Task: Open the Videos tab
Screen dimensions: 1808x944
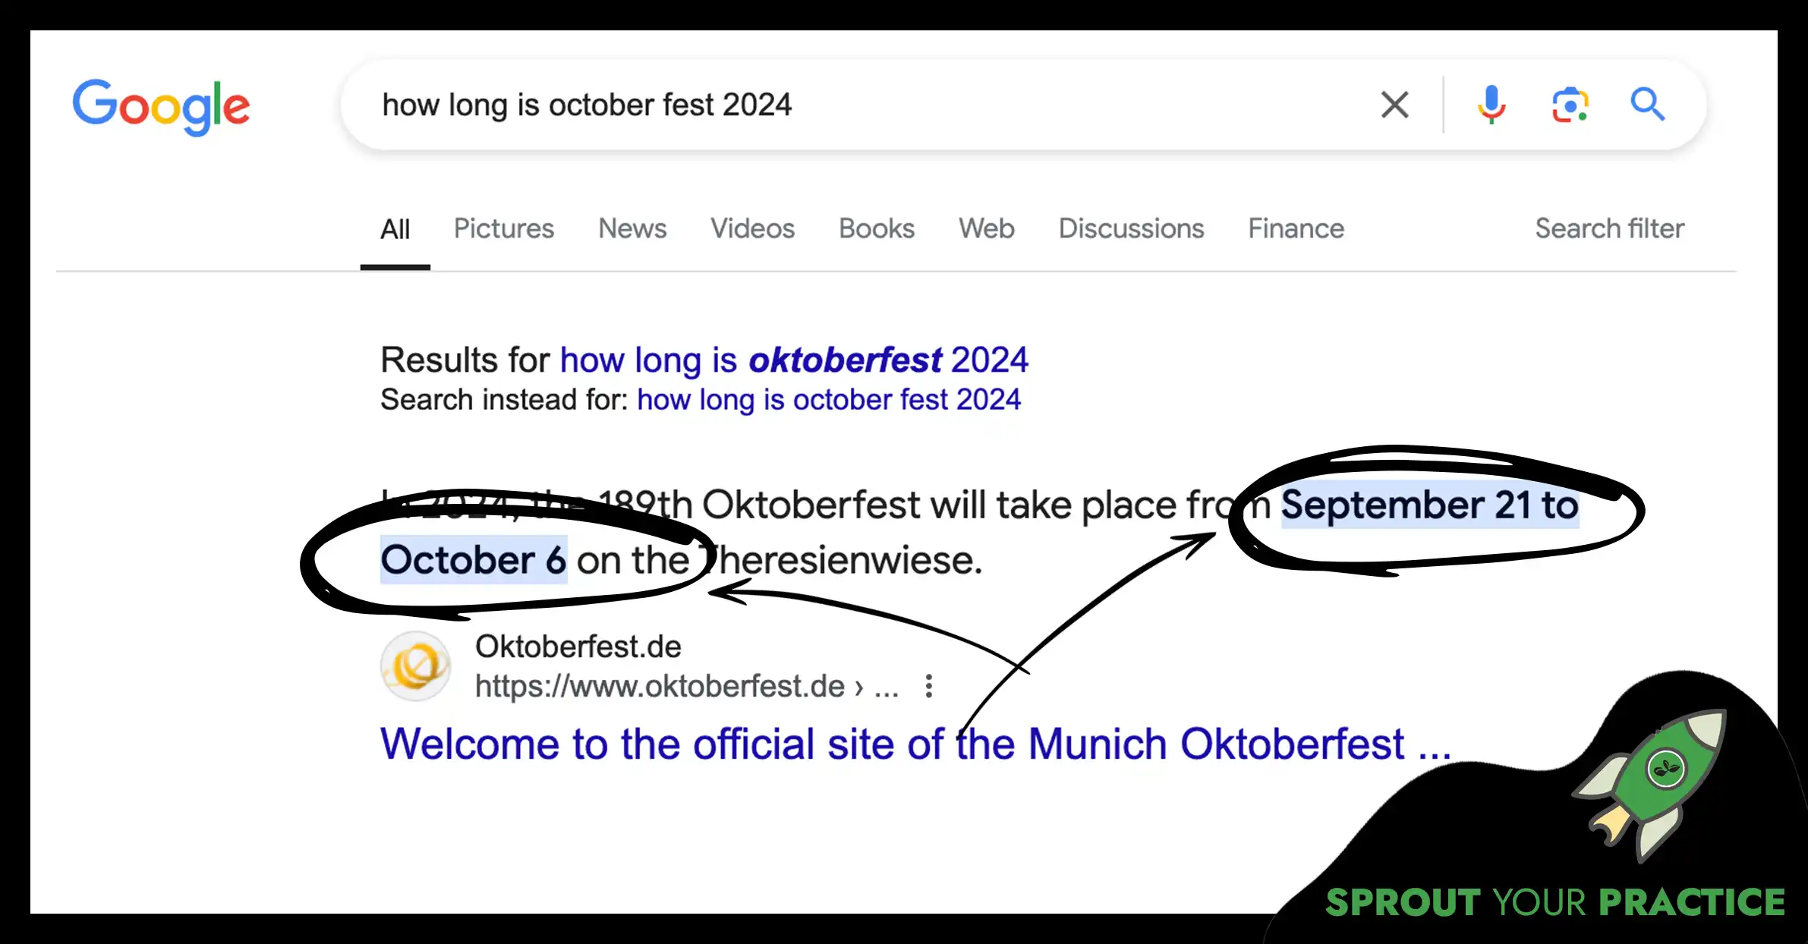Action: (x=752, y=227)
